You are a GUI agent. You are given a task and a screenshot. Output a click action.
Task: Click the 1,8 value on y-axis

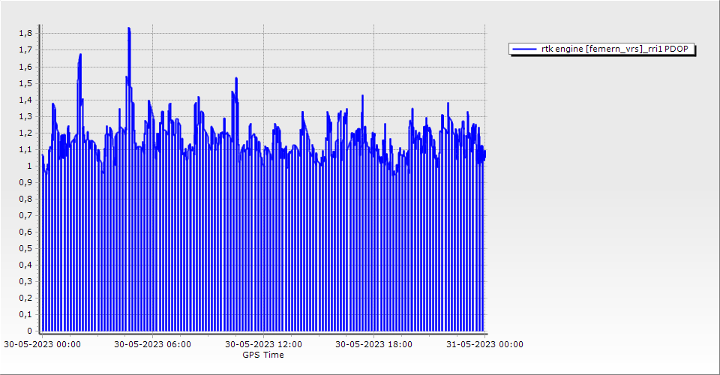25,34
